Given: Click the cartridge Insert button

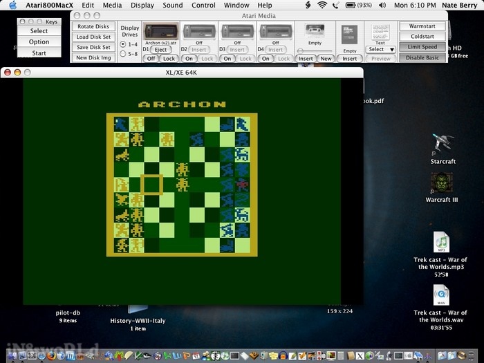Looking at the screenshot, I should coord(349,59).
